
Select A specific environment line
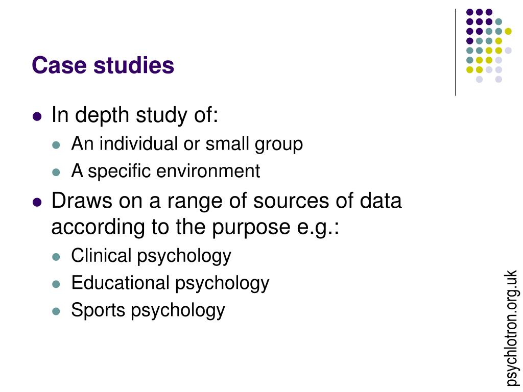[165, 171]
